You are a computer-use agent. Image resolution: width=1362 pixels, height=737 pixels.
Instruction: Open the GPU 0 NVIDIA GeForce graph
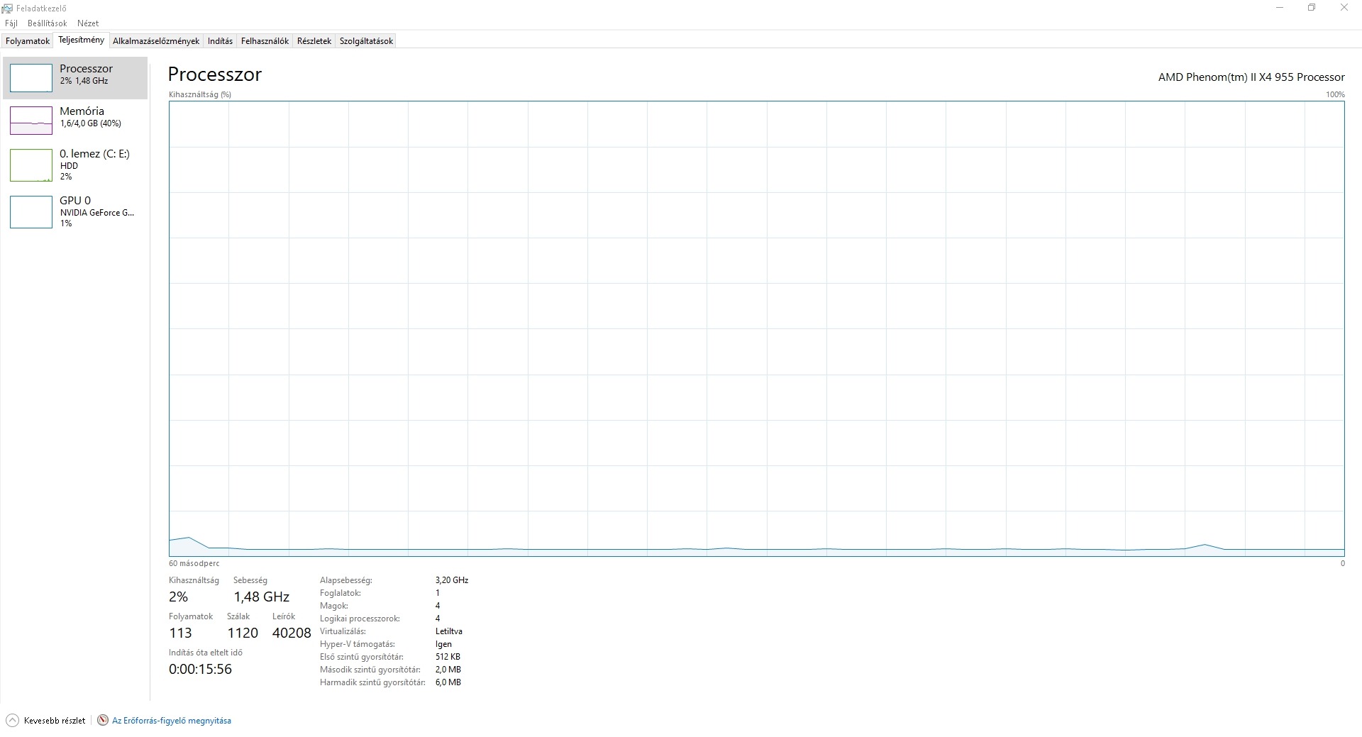(31, 211)
